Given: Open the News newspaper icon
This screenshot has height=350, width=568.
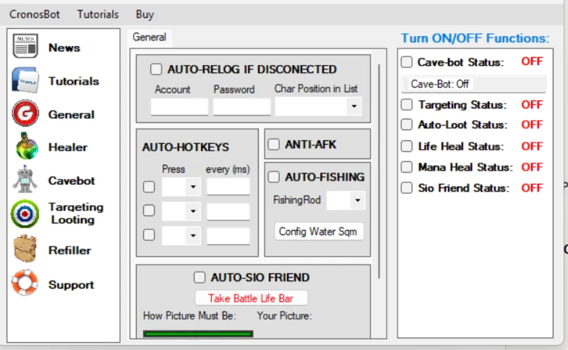Looking at the screenshot, I should coord(25,46).
